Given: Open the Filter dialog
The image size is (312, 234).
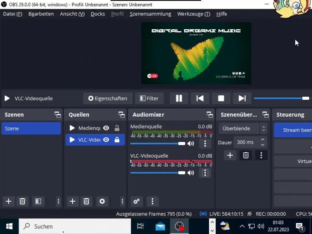Looking at the screenshot, I should [149, 98].
